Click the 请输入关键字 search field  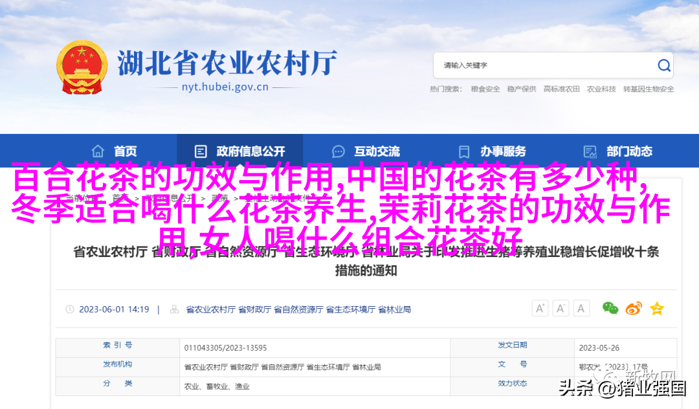[544, 65]
